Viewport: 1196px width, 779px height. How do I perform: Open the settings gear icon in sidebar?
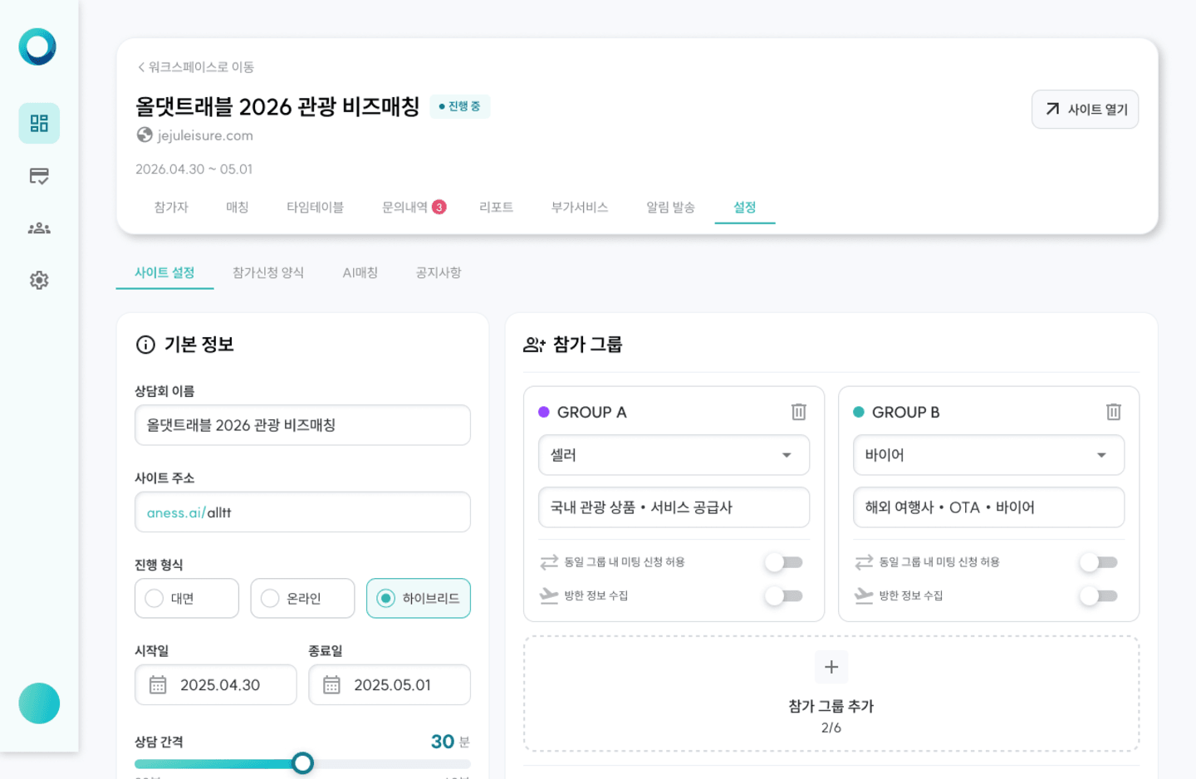coord(39,281)
